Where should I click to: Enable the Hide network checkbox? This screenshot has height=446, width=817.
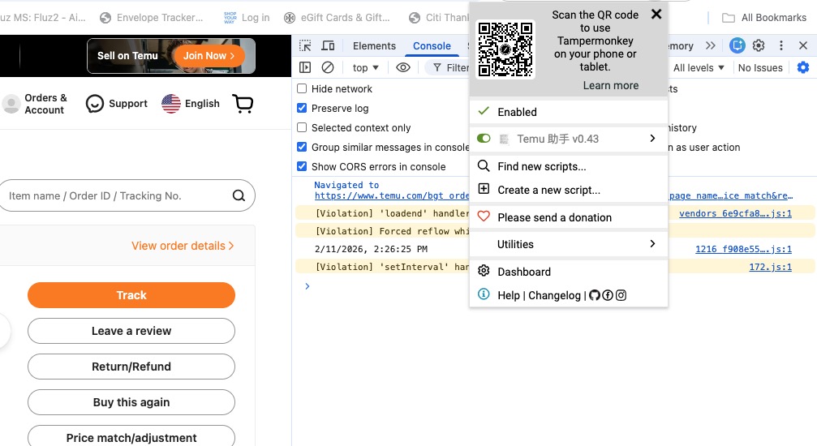click(302, 89)
